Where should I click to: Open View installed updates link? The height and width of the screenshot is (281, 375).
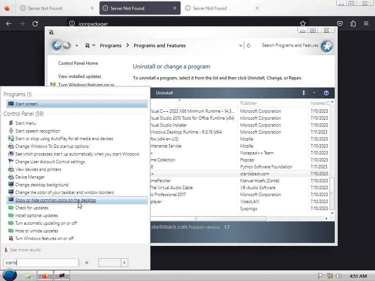(79, 76)
